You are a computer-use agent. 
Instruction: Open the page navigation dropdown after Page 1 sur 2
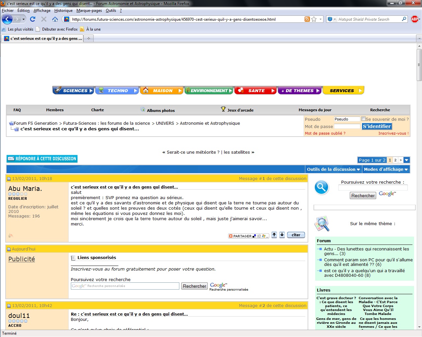point(407,160)
